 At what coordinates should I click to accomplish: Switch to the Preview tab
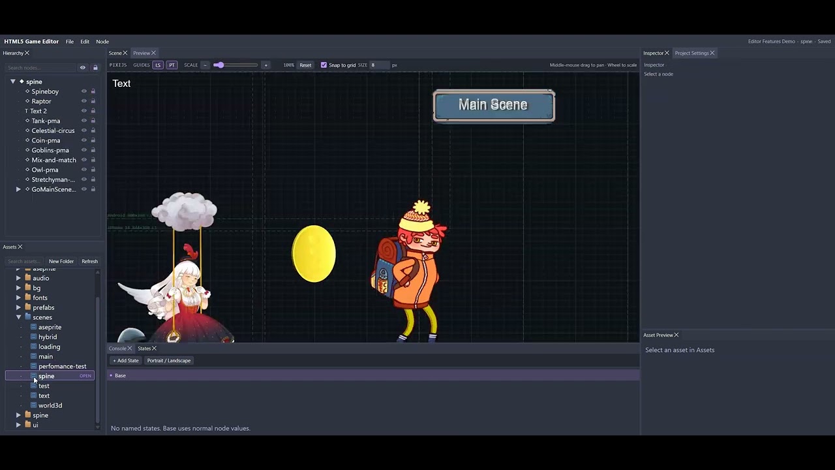142,53
